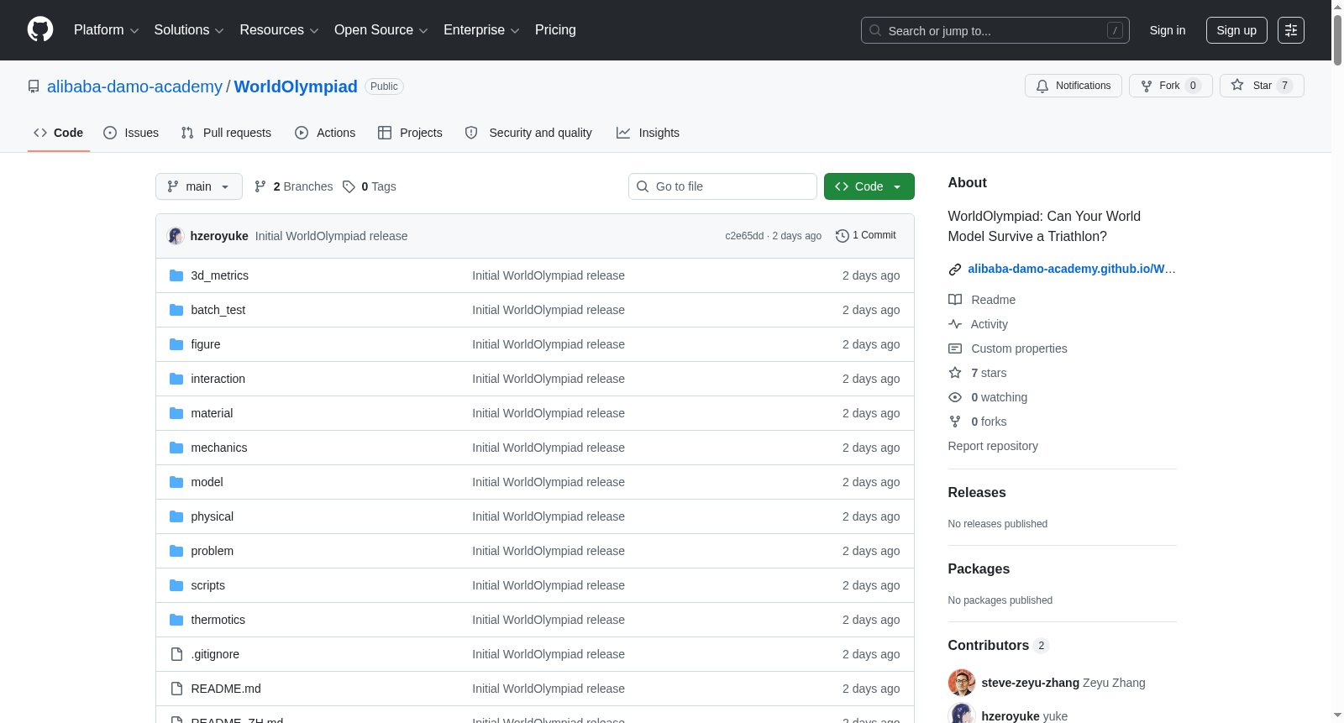Click hzeroyuke avatar in commit bar

click(x=176, y=236)
